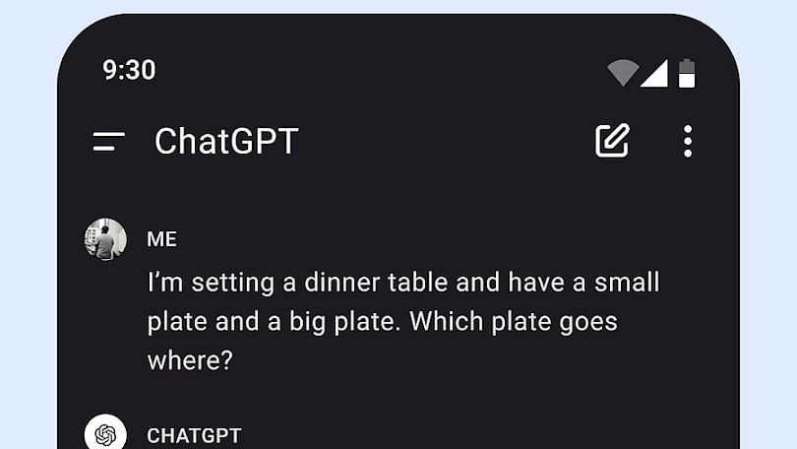Tap the 9:30 clock in status bar

pyautogui.click(x=129, y=70)
